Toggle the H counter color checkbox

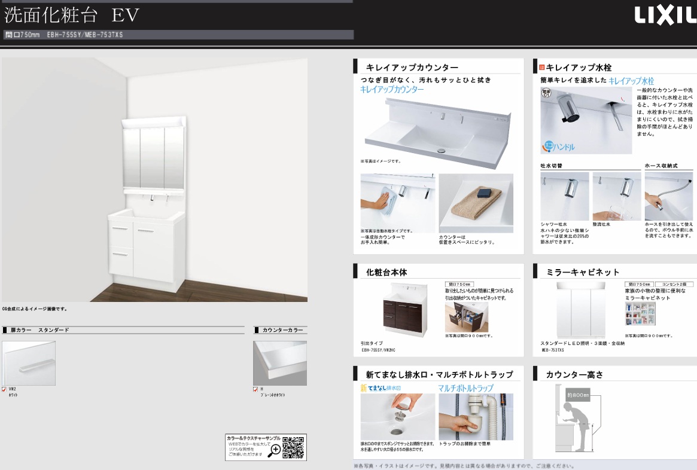[x=255, y=390]
